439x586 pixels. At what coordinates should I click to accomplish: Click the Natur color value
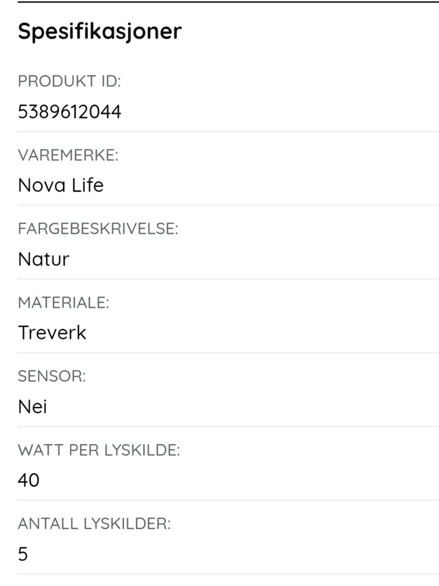click(44, 259)
